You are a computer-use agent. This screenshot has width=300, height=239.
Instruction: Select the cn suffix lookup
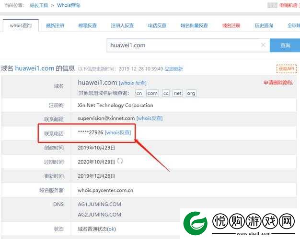tap(139, 93)
